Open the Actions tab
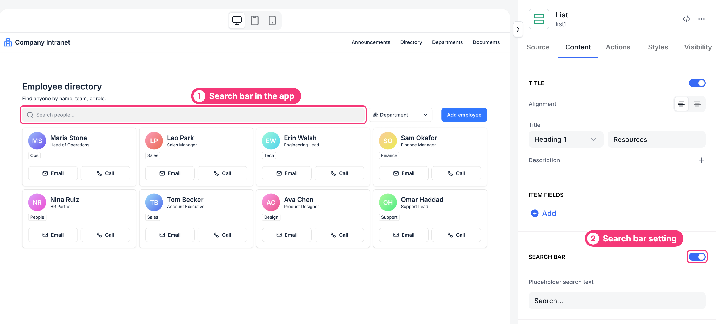 tap(618, 47)
